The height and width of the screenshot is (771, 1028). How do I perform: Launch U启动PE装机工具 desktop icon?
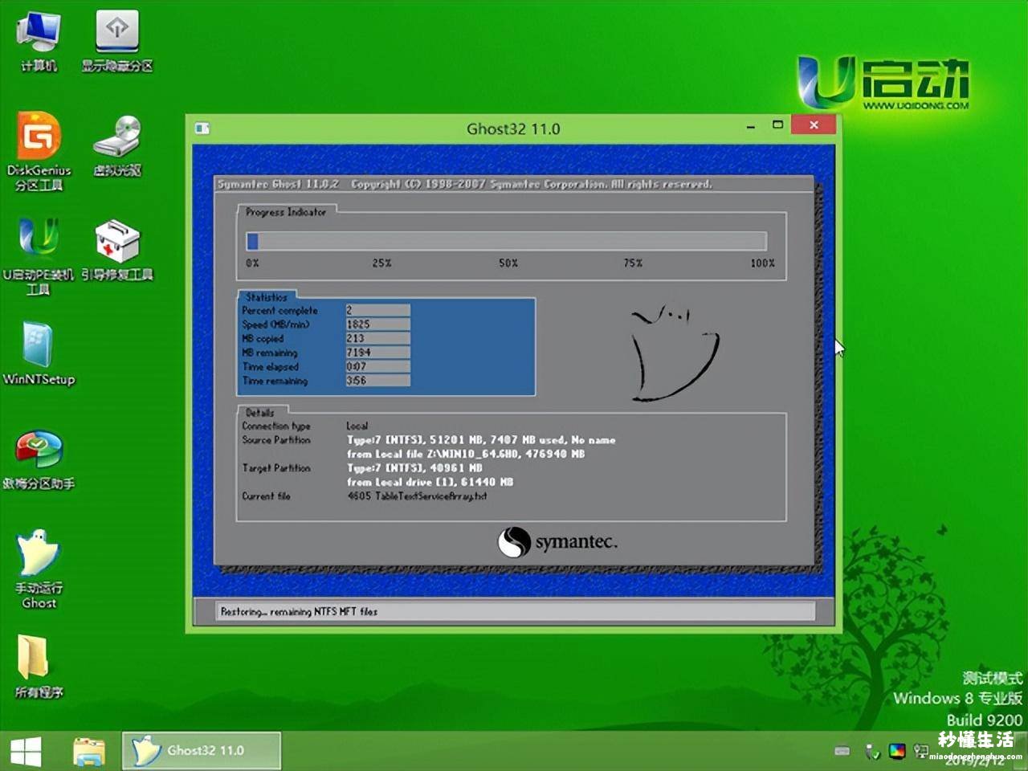click(39, 256)
